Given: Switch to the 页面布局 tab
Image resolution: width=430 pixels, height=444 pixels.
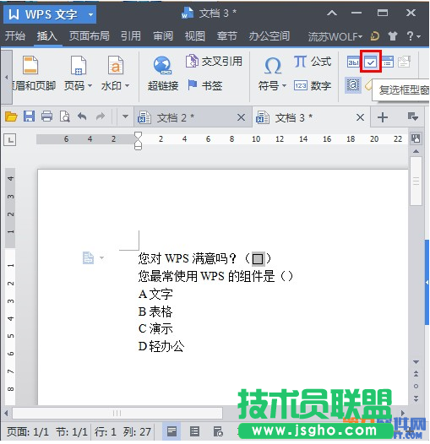Looking at the screenshot, I should (x=90, y=36).
